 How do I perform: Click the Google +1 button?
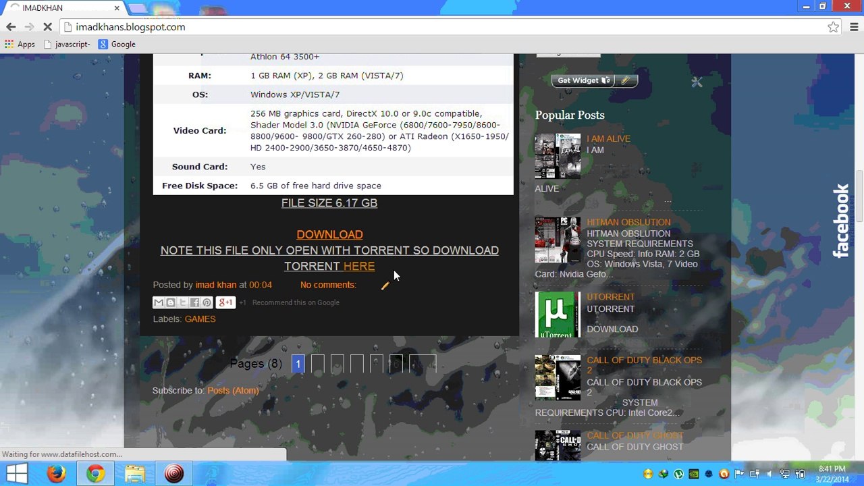[225, 302]
